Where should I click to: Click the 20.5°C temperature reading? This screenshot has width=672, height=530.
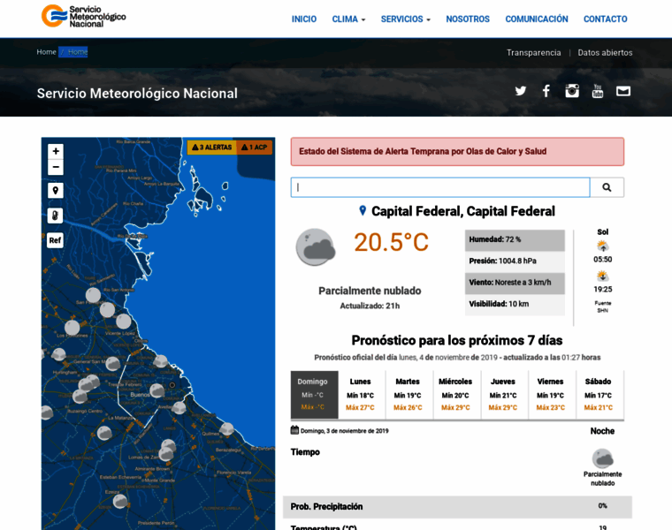point(391,242)
